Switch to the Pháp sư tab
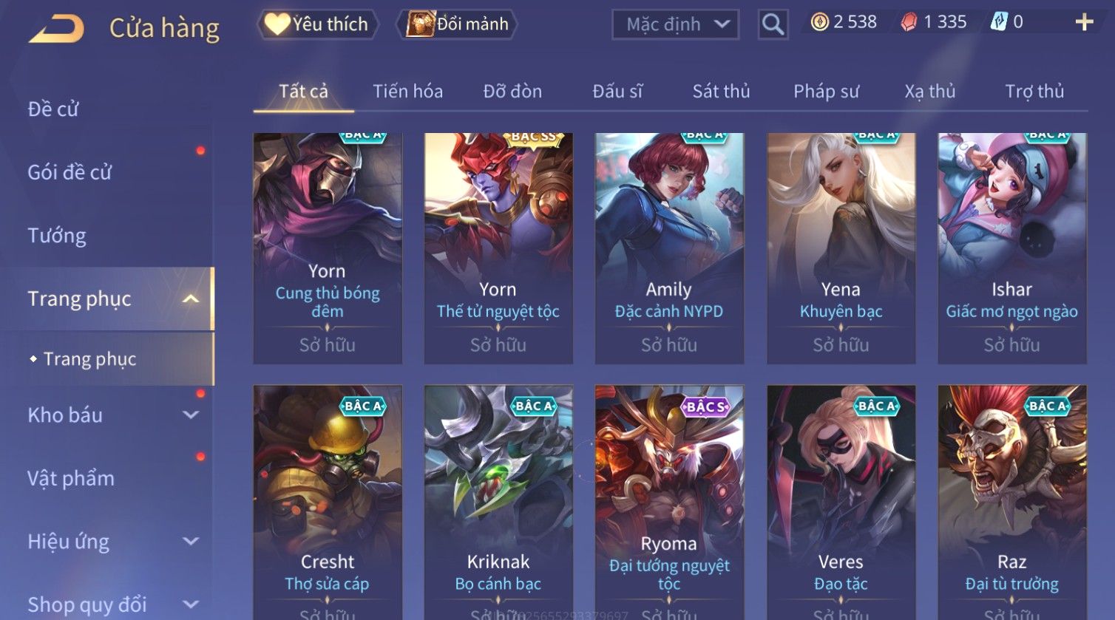 point(826,91)
